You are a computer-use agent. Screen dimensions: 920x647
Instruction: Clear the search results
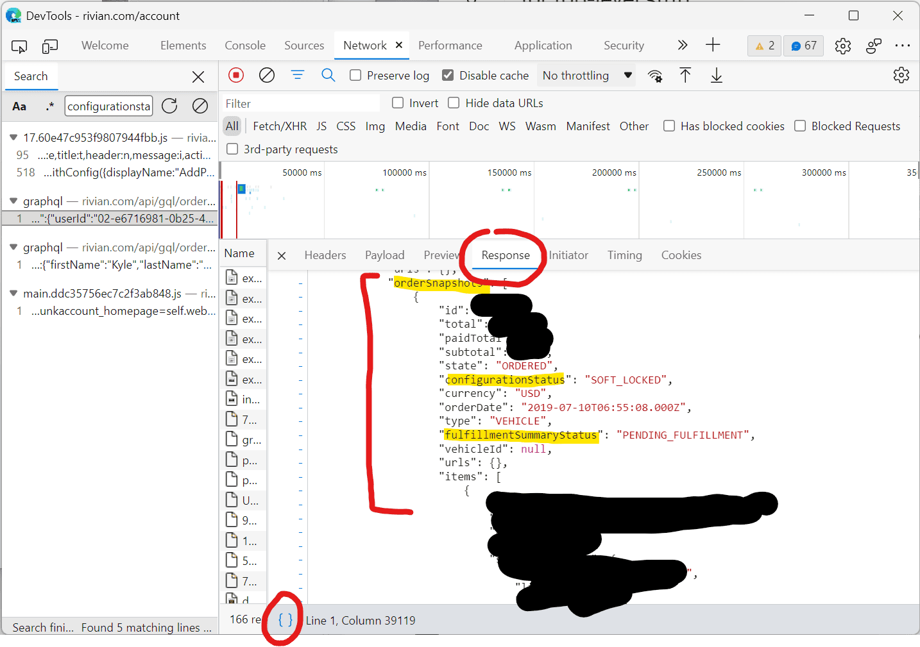click(200, 106)
